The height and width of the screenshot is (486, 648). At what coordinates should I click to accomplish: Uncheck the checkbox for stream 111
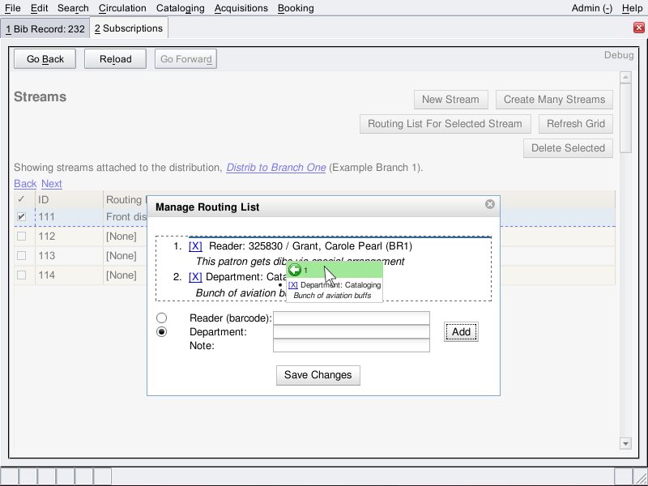pos(22,217)
